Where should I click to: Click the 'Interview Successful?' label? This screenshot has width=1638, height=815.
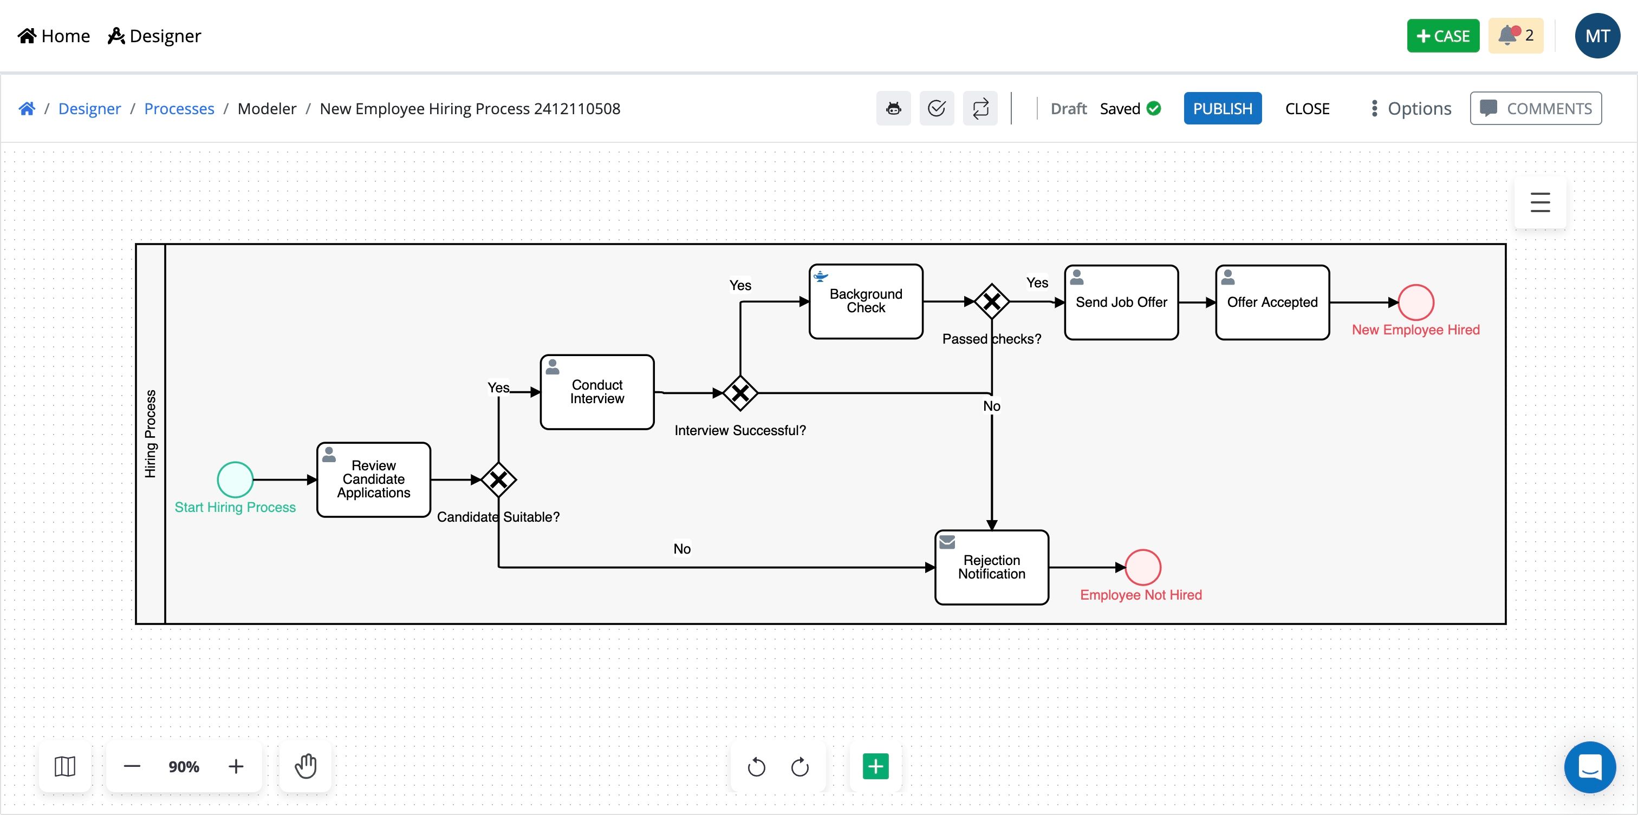tap(740, 431)
